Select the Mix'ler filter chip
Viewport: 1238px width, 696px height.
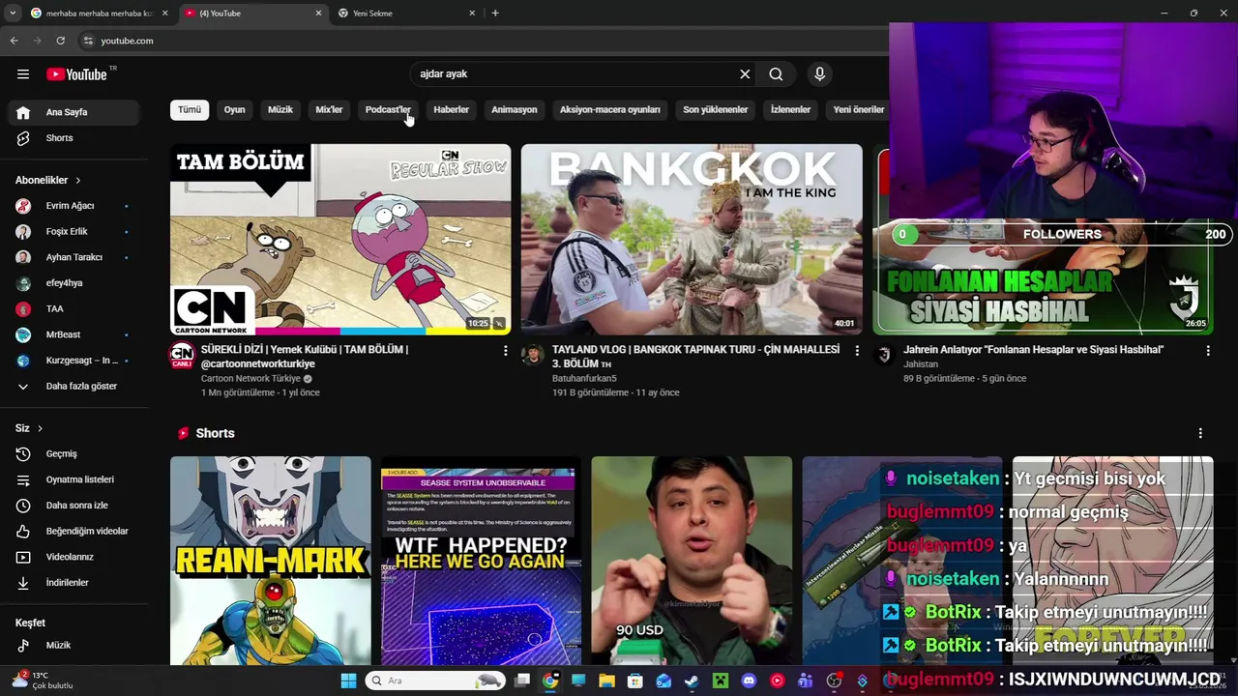(329, 109)
